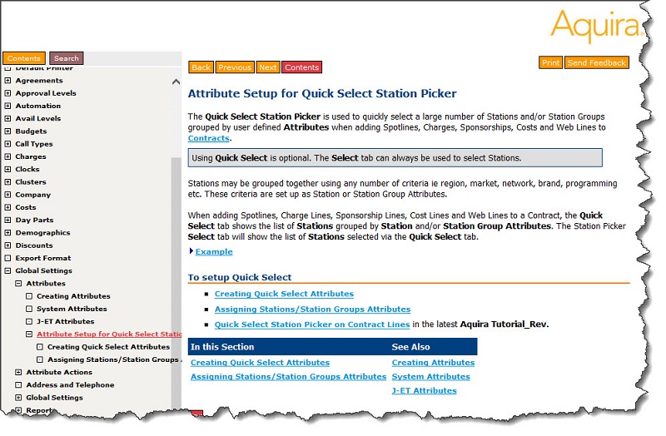Print this help topic
The image size is (666, 436).
click(x=550, y=62)
